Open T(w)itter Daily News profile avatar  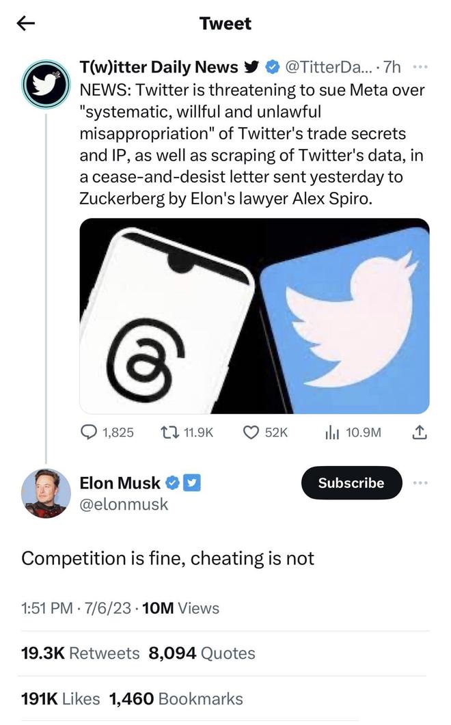tap(46, 83)
